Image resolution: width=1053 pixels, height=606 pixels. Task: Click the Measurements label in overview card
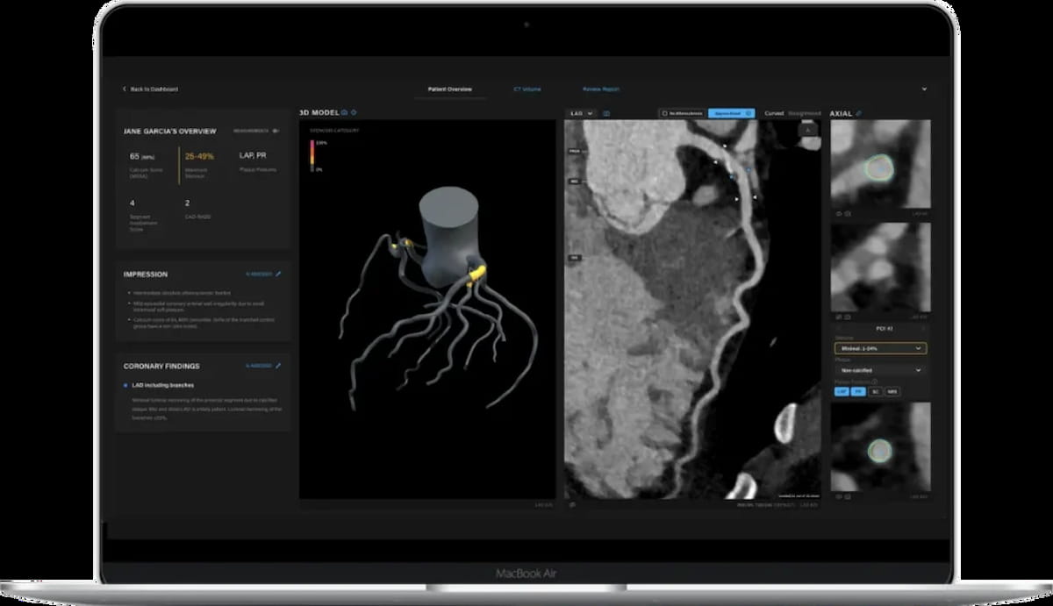(251, 132)
